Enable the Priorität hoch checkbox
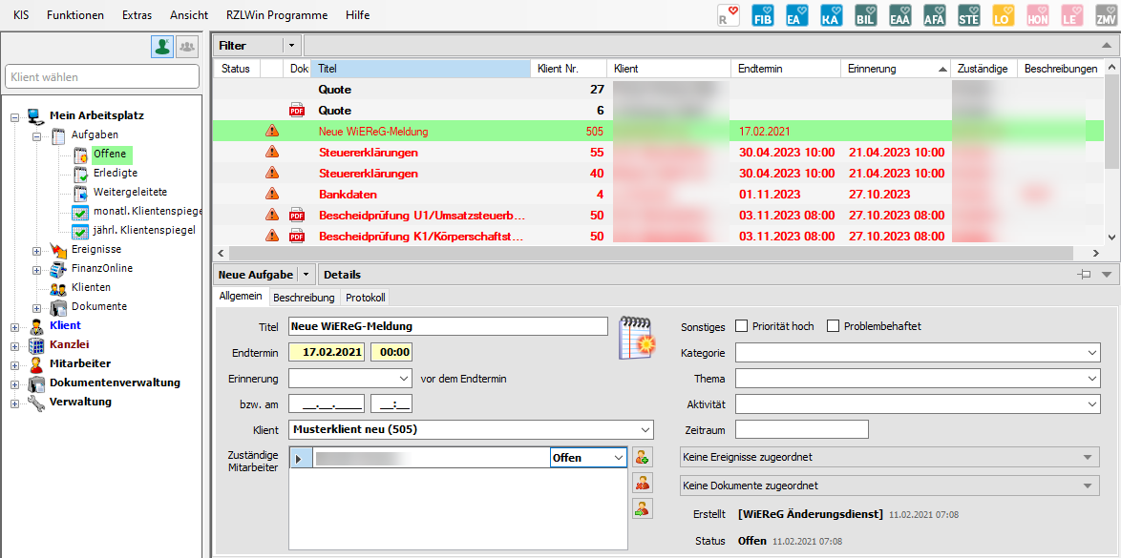The height and width of the screenshot is (558, 1121). coord(742,326)
